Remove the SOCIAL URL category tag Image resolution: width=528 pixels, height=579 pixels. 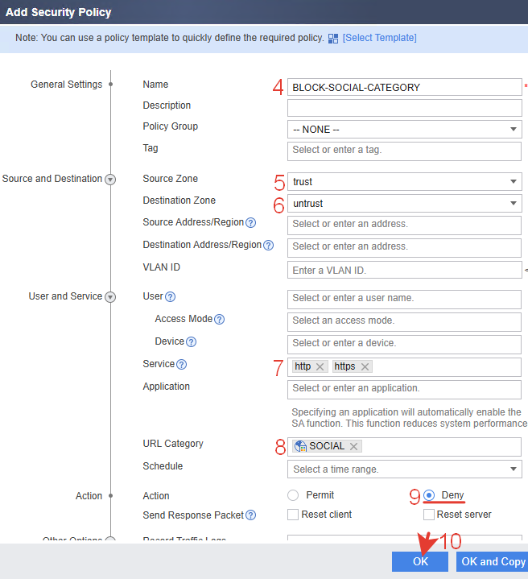tap(353, 446)
